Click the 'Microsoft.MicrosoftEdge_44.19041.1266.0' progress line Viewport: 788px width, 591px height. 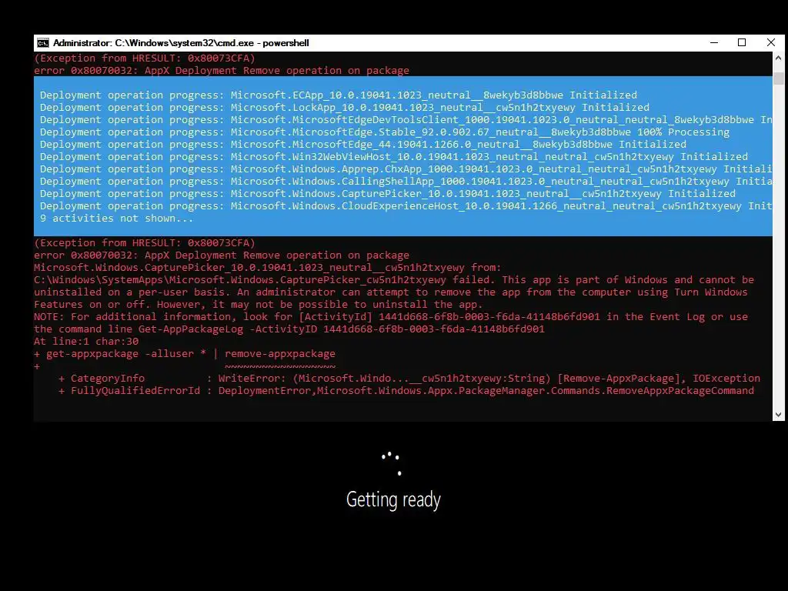(363, 144)
